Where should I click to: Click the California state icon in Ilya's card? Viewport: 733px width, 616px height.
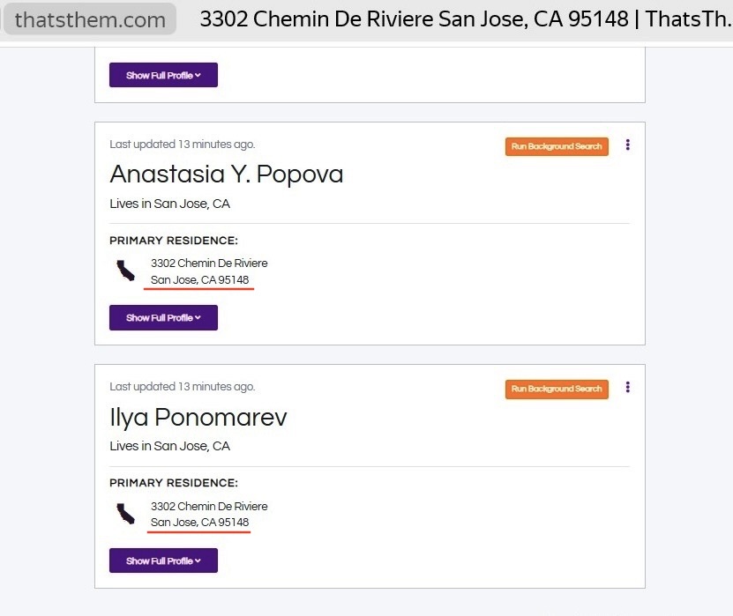click(126, 514)
